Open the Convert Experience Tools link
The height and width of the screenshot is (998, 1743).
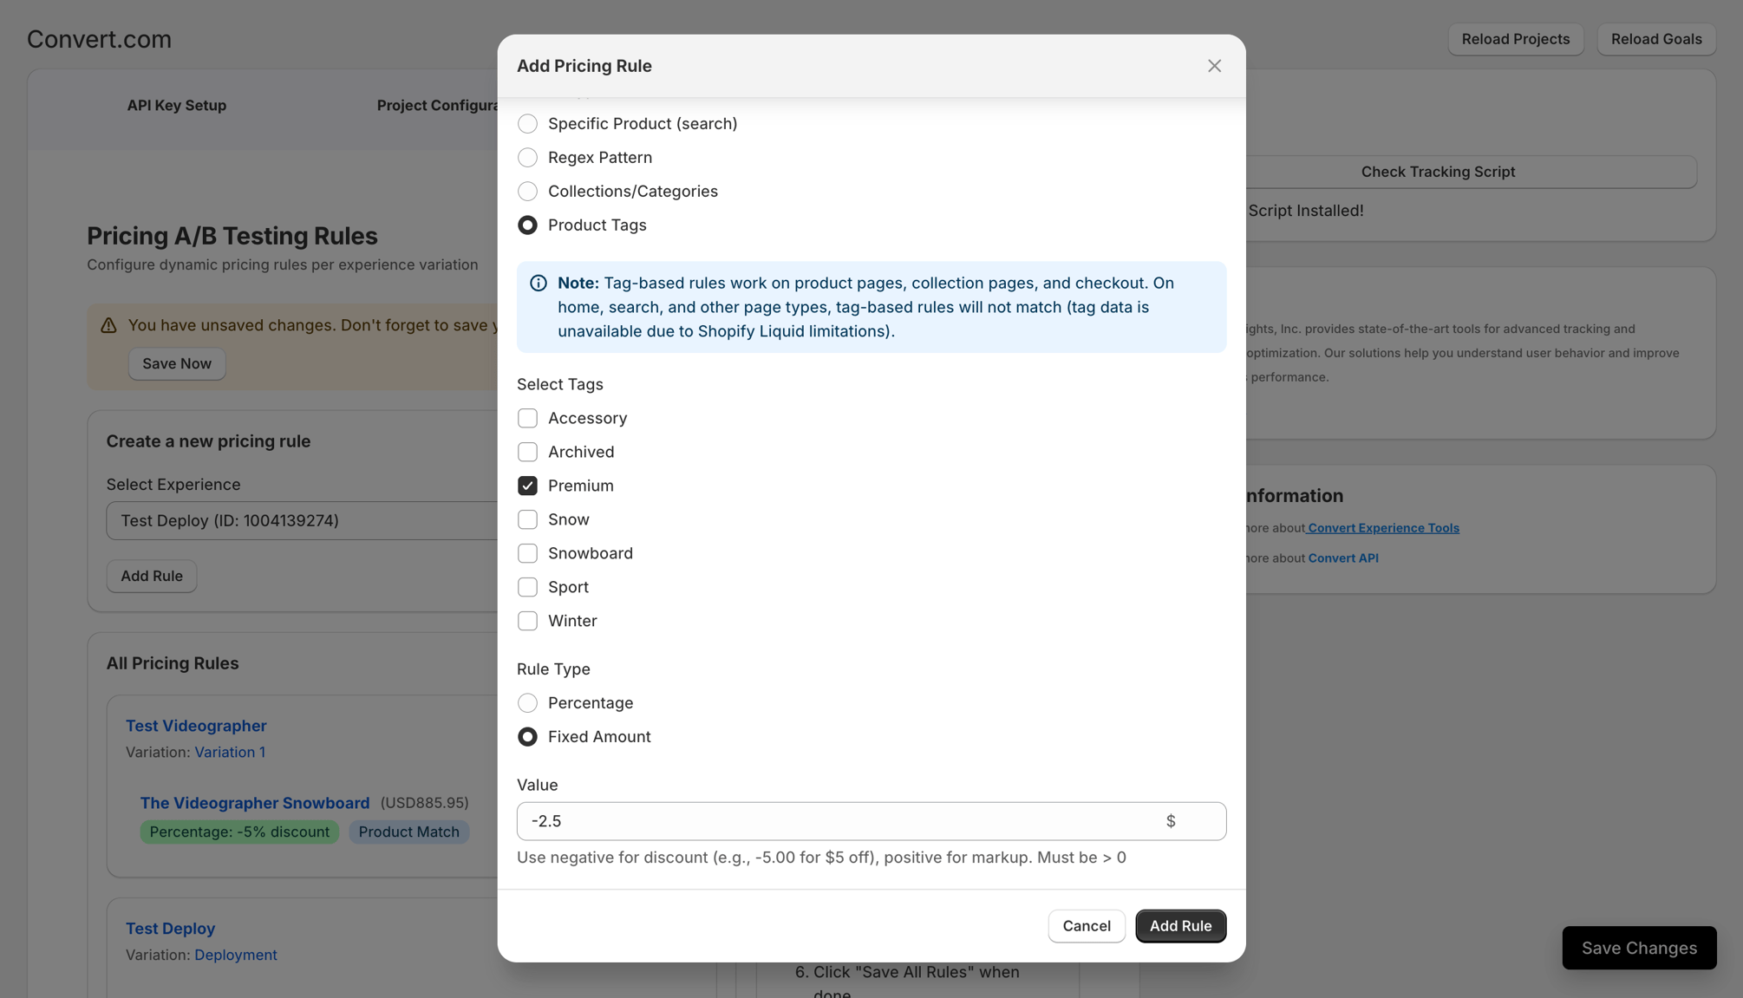[x=1383, y=528]
